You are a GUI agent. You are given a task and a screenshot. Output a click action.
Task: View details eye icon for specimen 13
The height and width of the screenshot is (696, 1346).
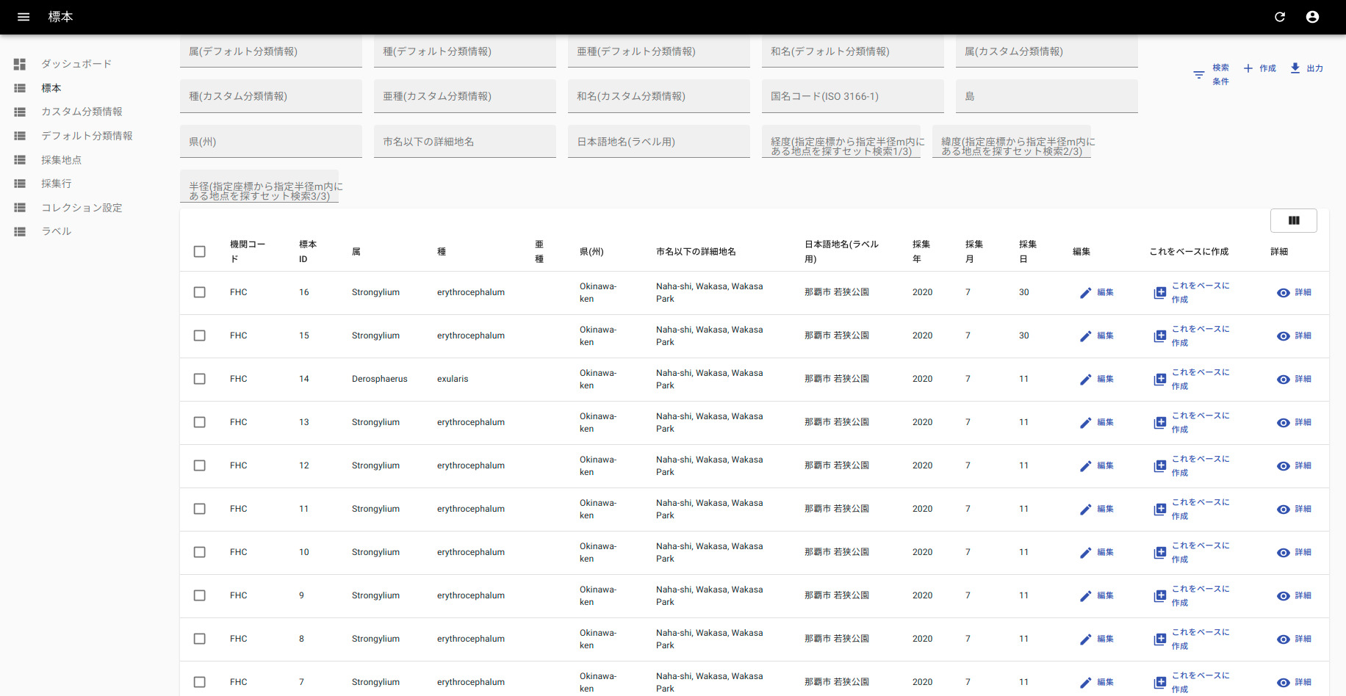pyautogui.click(x=1284, y=423)
